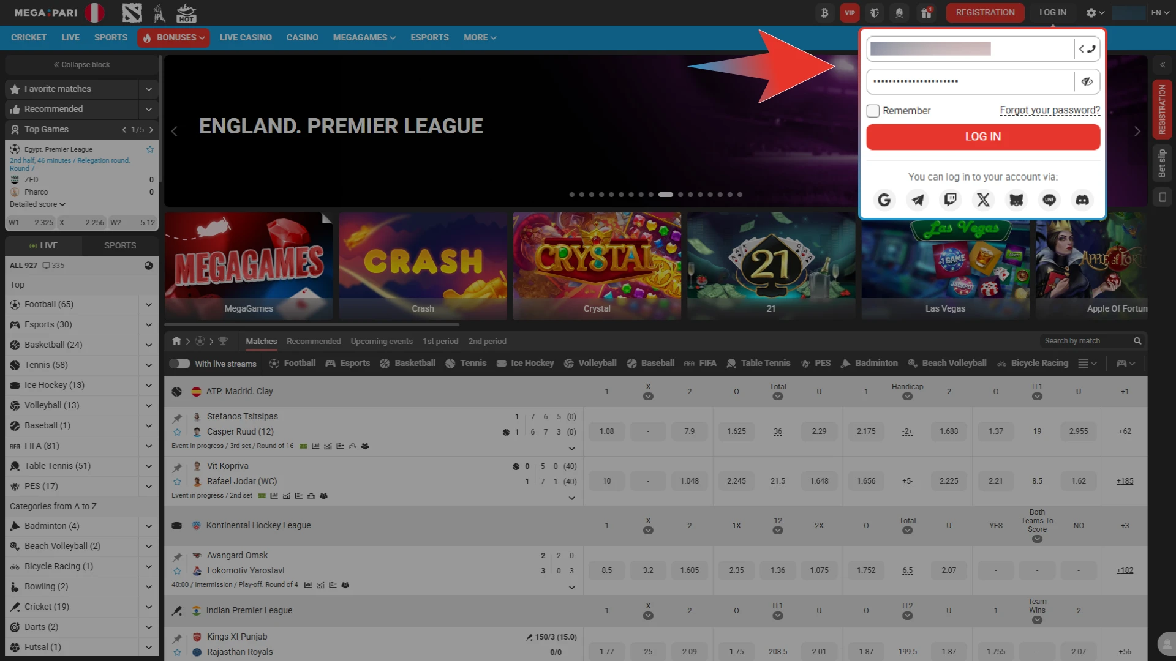Open the MORE dropdown menu
This screenshot has width=1176, height=661.
(480, 37)
